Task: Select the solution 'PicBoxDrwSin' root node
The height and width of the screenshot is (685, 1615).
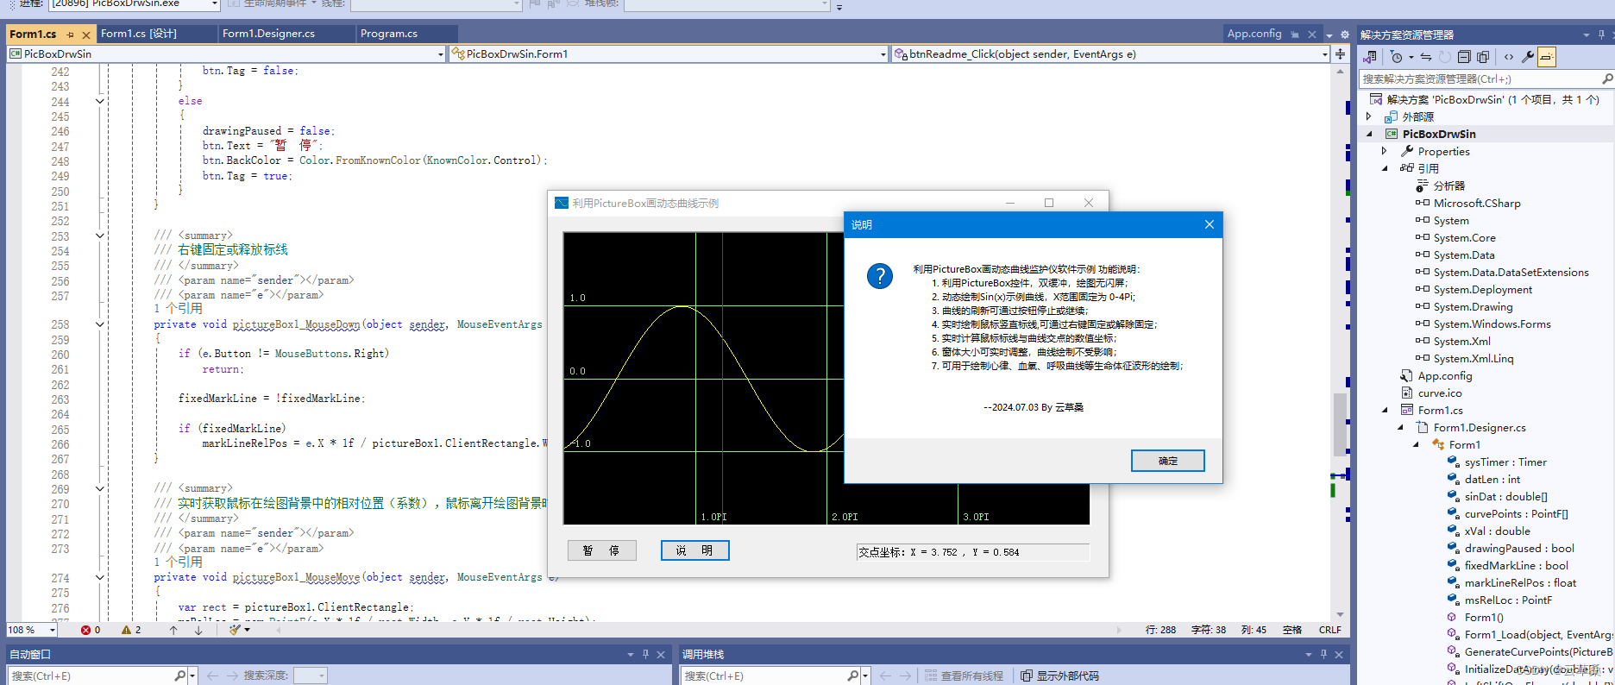Action: click(x=1492, y=99)
